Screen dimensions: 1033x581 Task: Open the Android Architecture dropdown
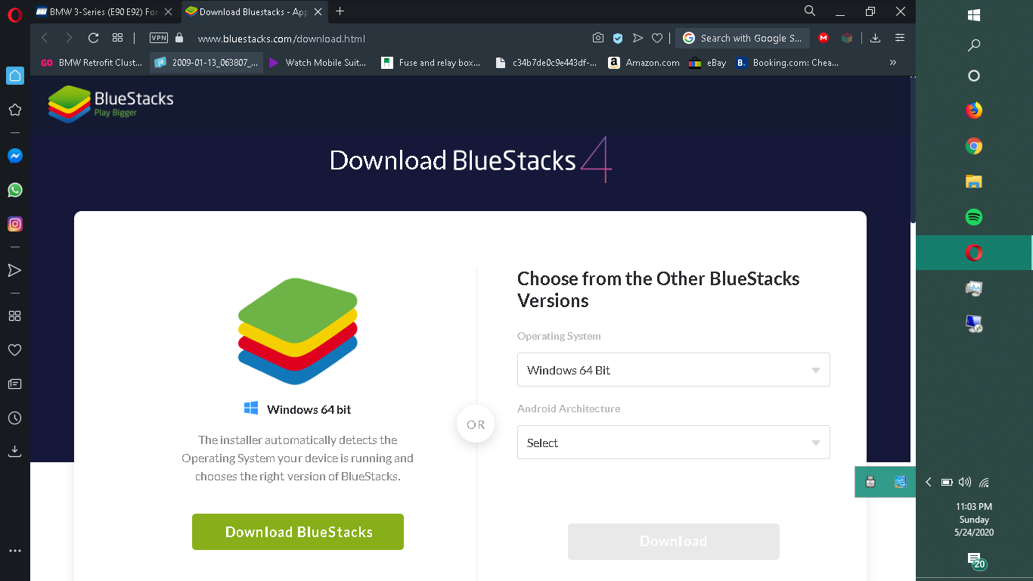tap(674, 443)
